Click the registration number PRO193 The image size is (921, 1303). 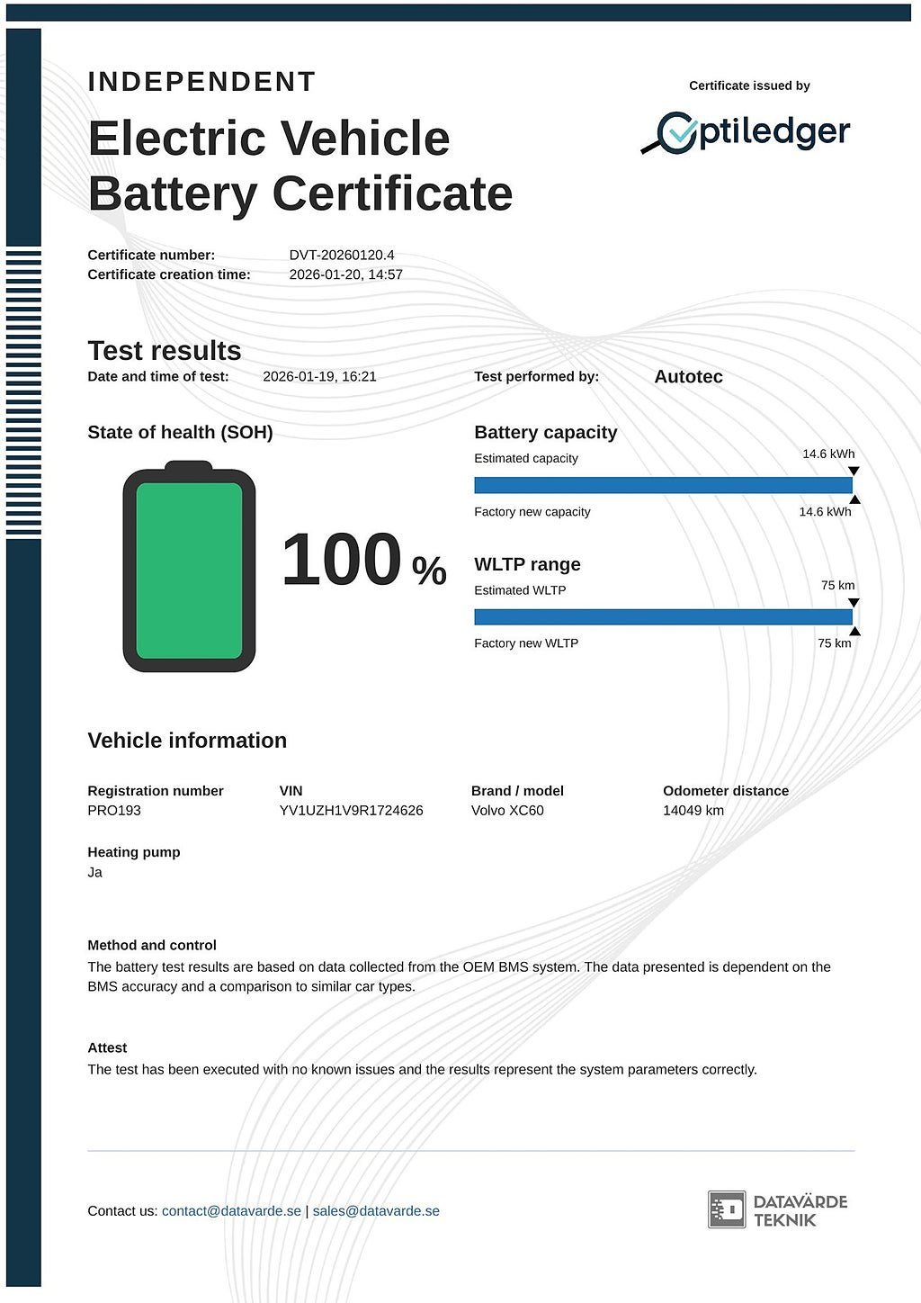coord(114,810)
